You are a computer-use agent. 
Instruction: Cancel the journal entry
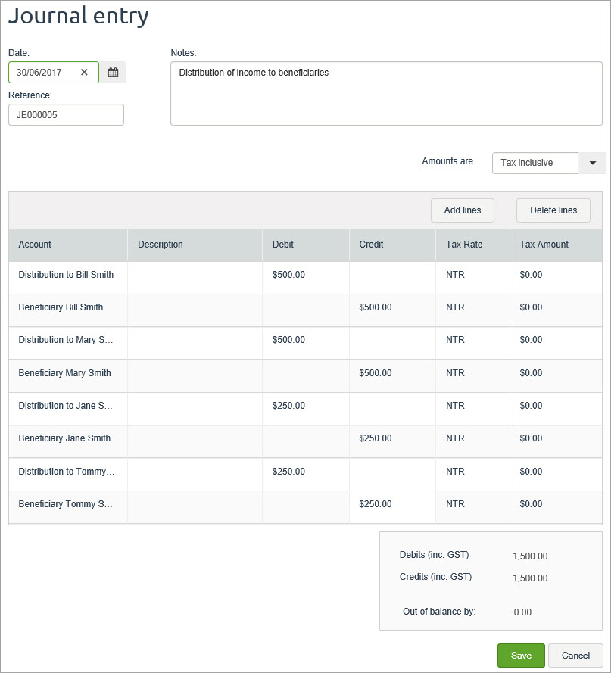coord(575,656)
